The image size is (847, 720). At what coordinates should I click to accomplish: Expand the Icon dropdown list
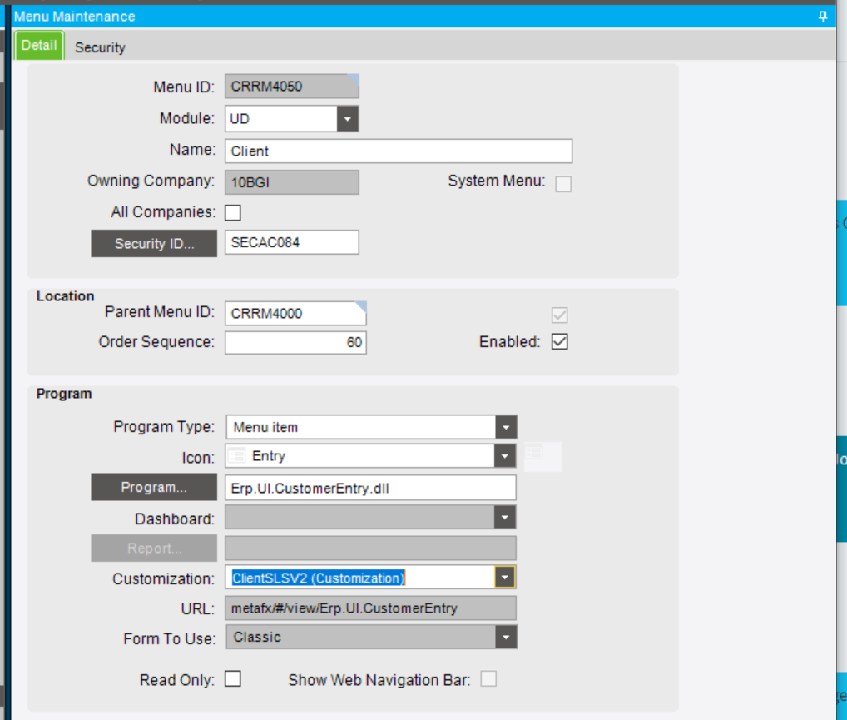[508, 455]
